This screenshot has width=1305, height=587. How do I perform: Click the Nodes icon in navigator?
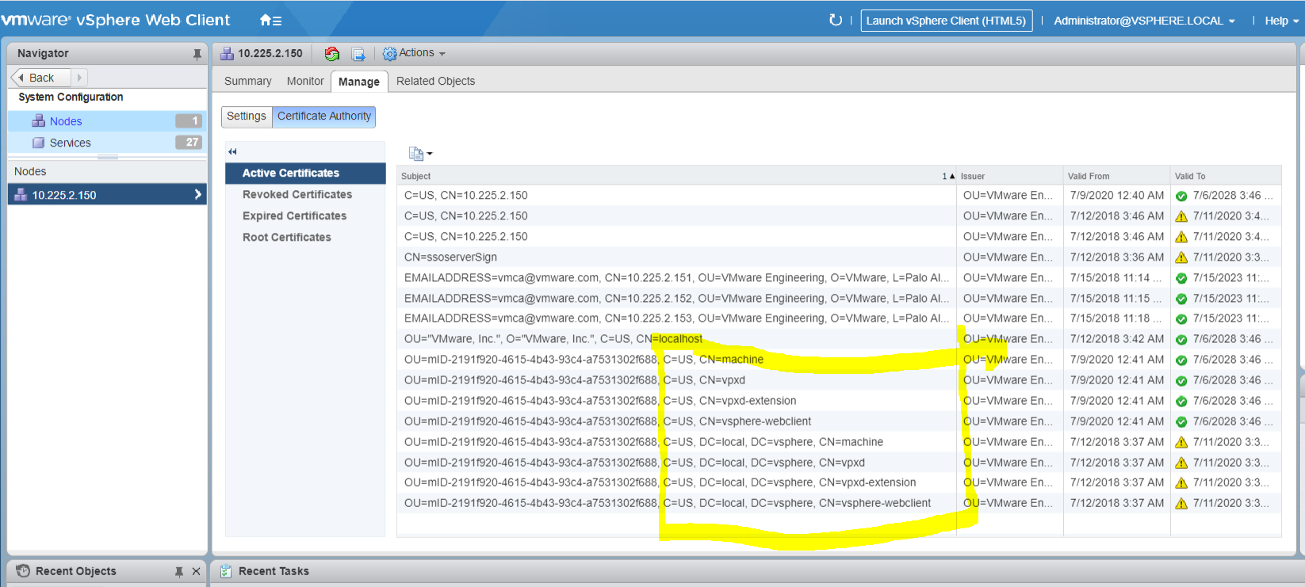[x=38, y=121]
